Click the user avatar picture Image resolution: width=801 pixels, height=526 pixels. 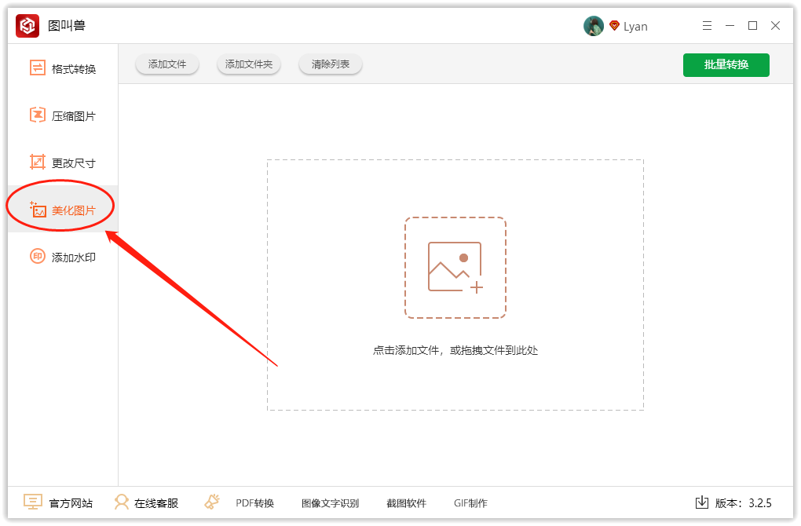click(593, 26)
